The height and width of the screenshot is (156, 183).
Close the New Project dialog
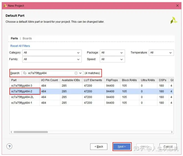(177, 6)
